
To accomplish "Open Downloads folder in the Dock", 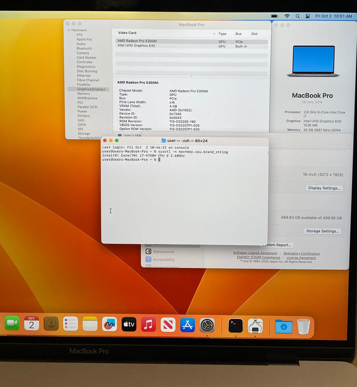I will pyautogui.click(x=283, y=326).
